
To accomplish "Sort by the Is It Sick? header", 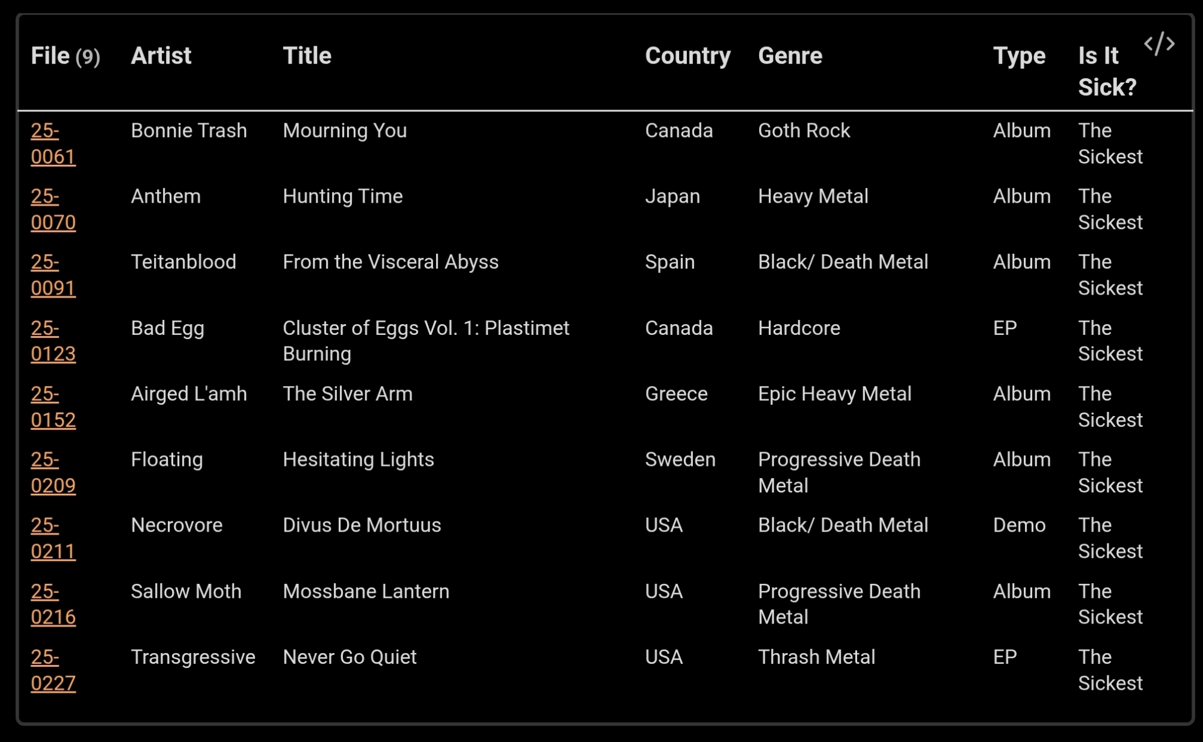I will tap(1107, 72).
